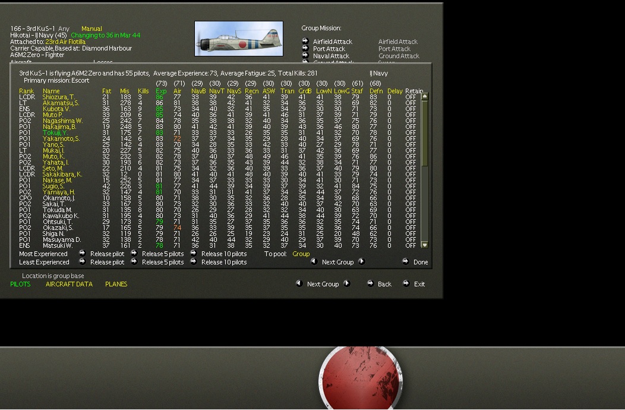Screen dimensions: 625x410
Task: Toggle Retain OFF for Kubota V.
Action: point(411,109)
